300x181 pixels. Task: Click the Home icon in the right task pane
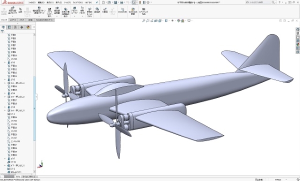297,29
